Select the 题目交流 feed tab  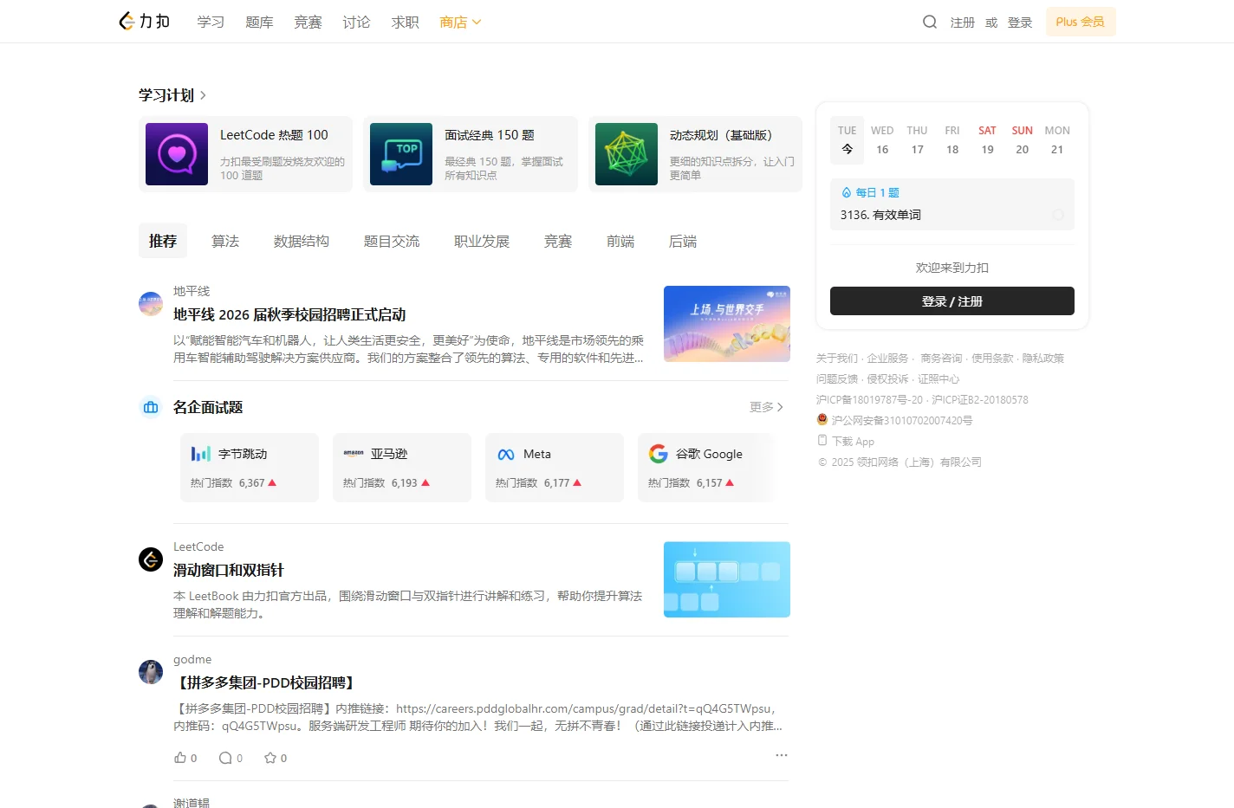tap(392, 241)
